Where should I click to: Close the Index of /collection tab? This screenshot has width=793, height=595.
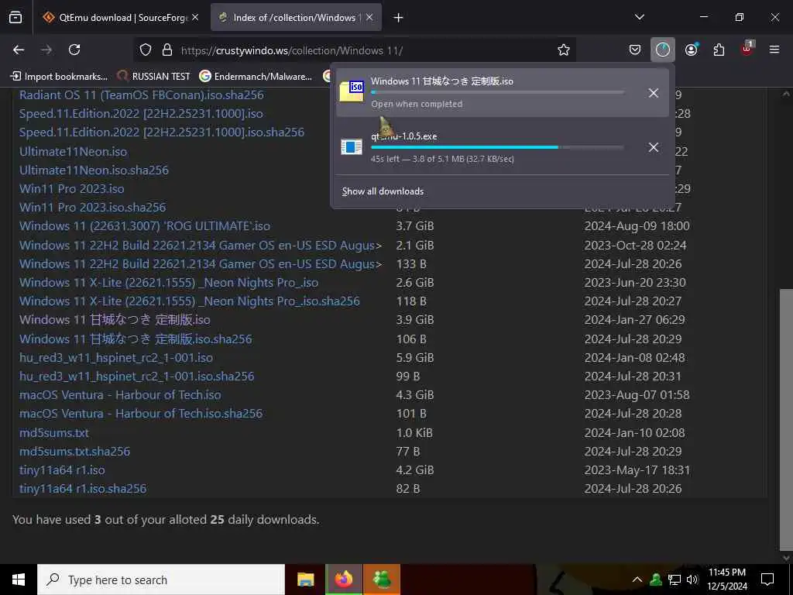[369, 17]
